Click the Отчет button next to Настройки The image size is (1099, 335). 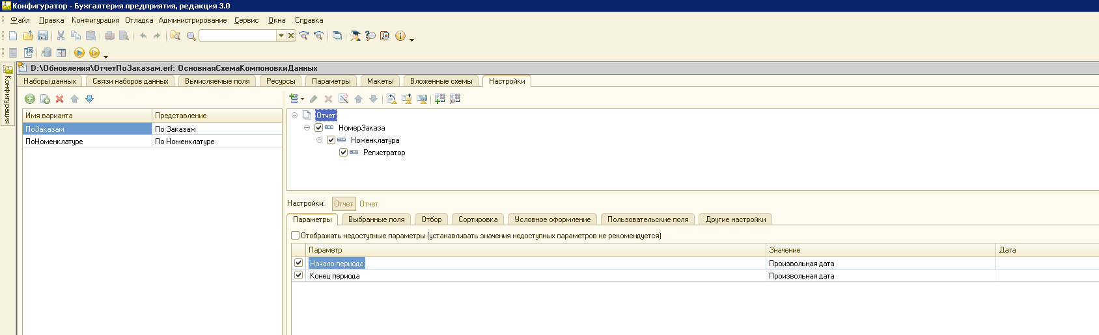tap(343, 204)
